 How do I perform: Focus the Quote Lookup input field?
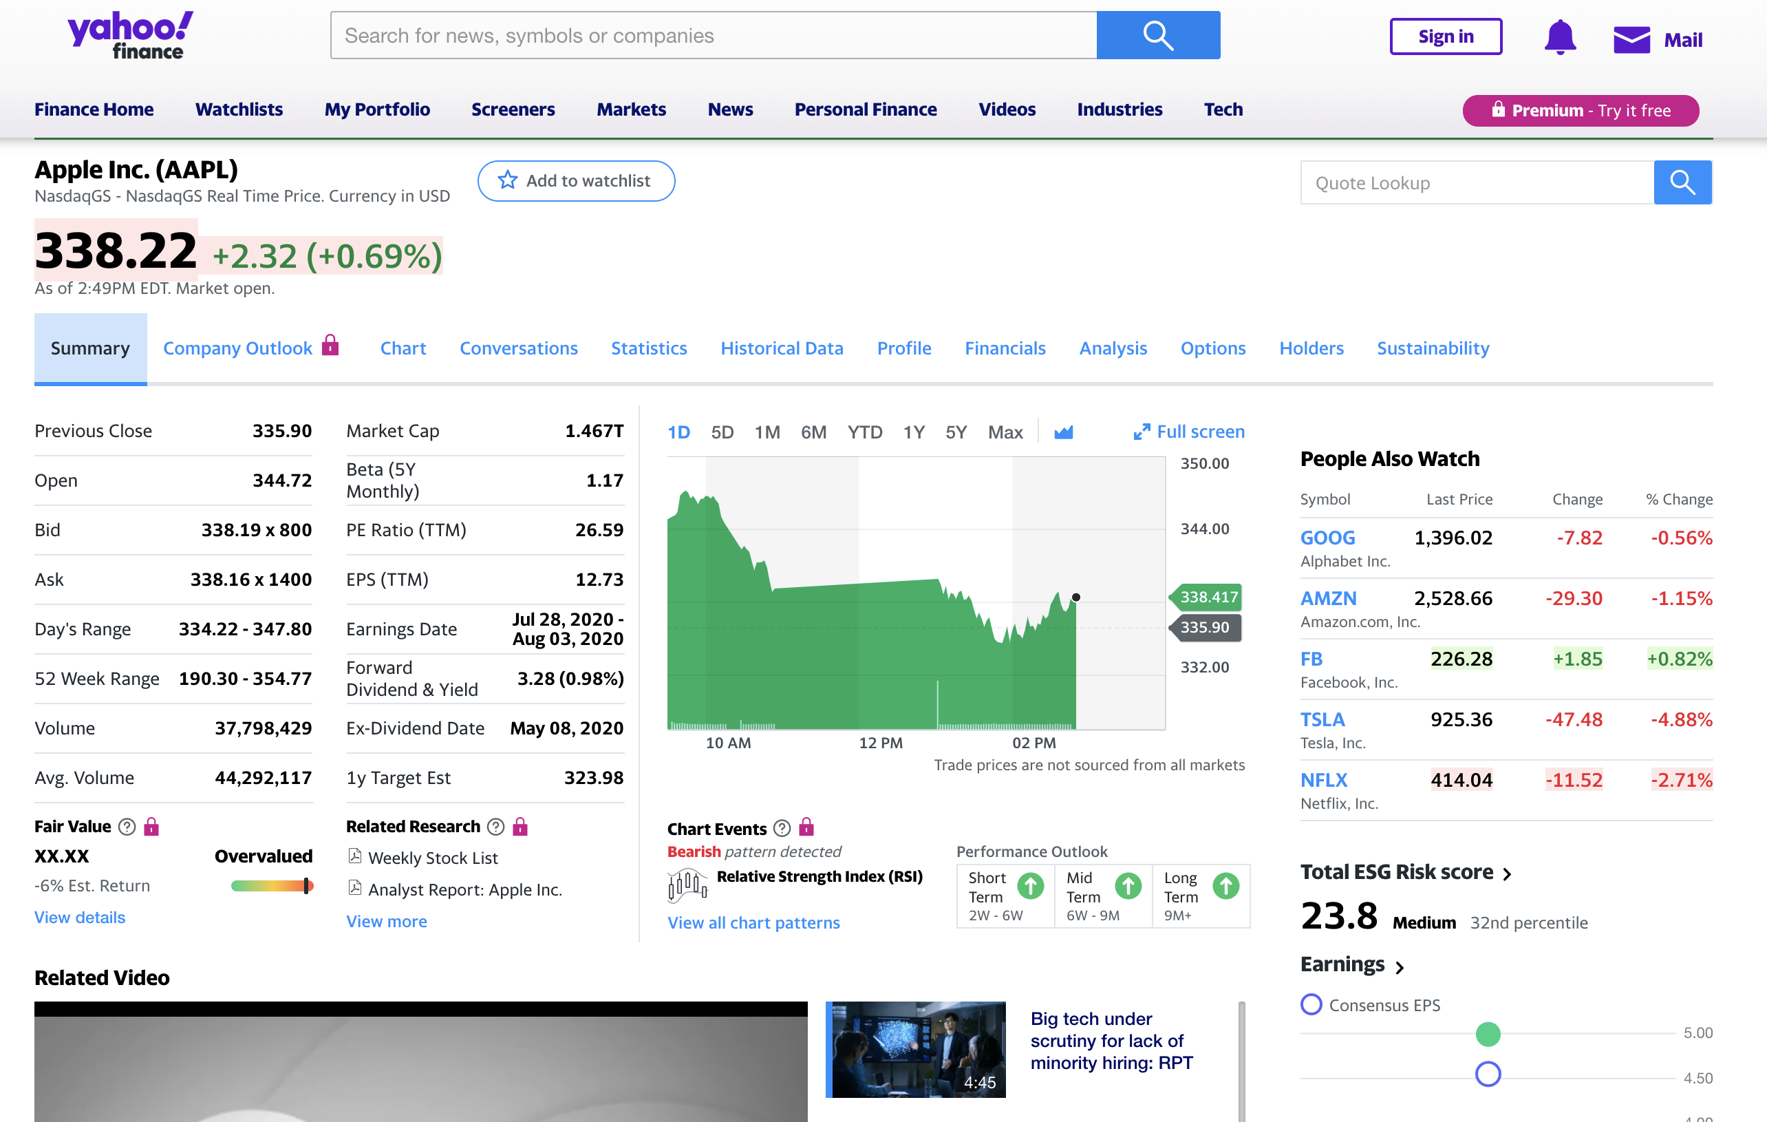[1477, 182]
